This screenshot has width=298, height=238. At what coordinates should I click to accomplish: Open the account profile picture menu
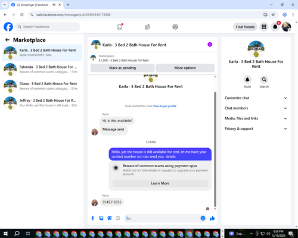click(x=286, y=27)
